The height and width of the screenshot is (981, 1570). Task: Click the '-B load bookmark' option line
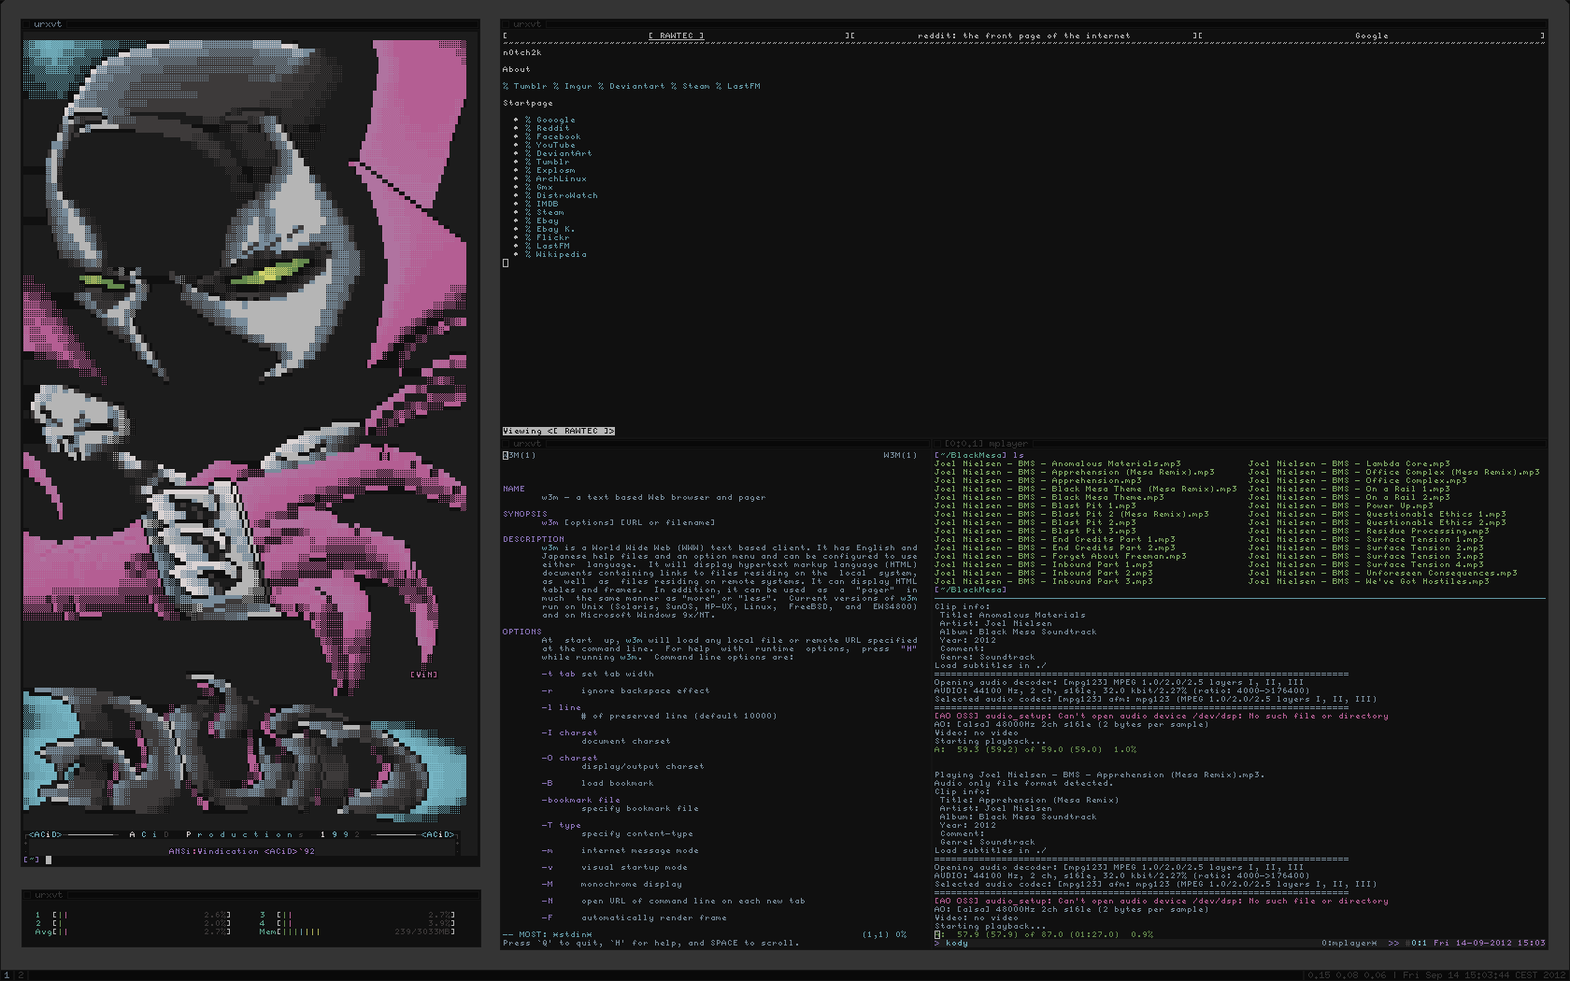click(x=597, y=783)
